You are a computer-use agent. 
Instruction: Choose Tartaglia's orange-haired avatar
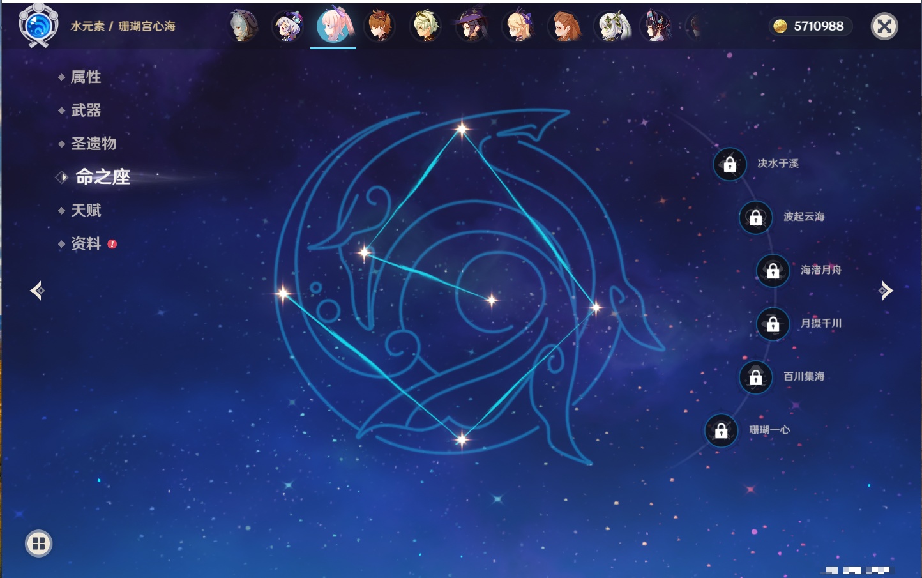pyautogui.click(x=379, y=26)
